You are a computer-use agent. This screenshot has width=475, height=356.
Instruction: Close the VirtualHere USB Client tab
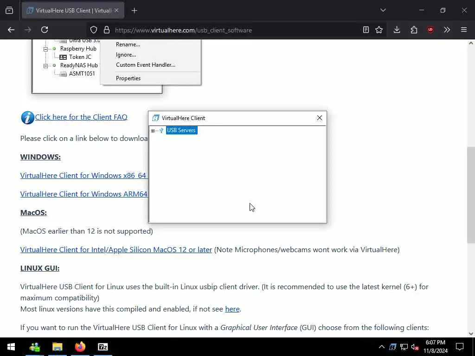[116, 10]
